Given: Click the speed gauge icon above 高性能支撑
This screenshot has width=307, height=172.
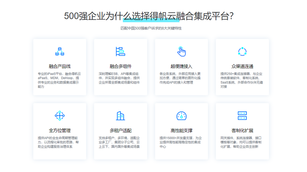Looking at the screenshot, I should pyautogui.click(x=182, y=116).
